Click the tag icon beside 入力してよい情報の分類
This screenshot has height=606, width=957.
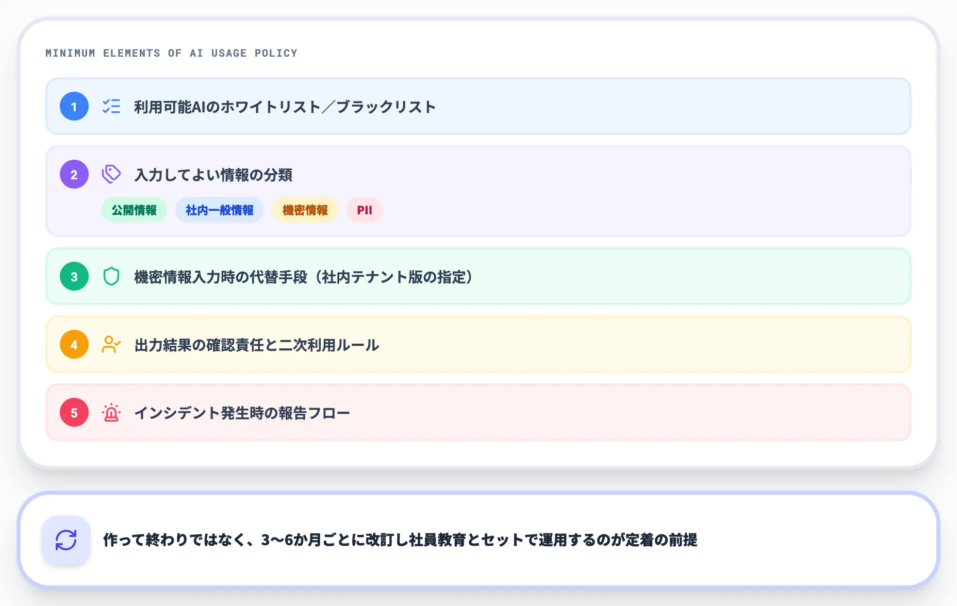coord(111,174)
